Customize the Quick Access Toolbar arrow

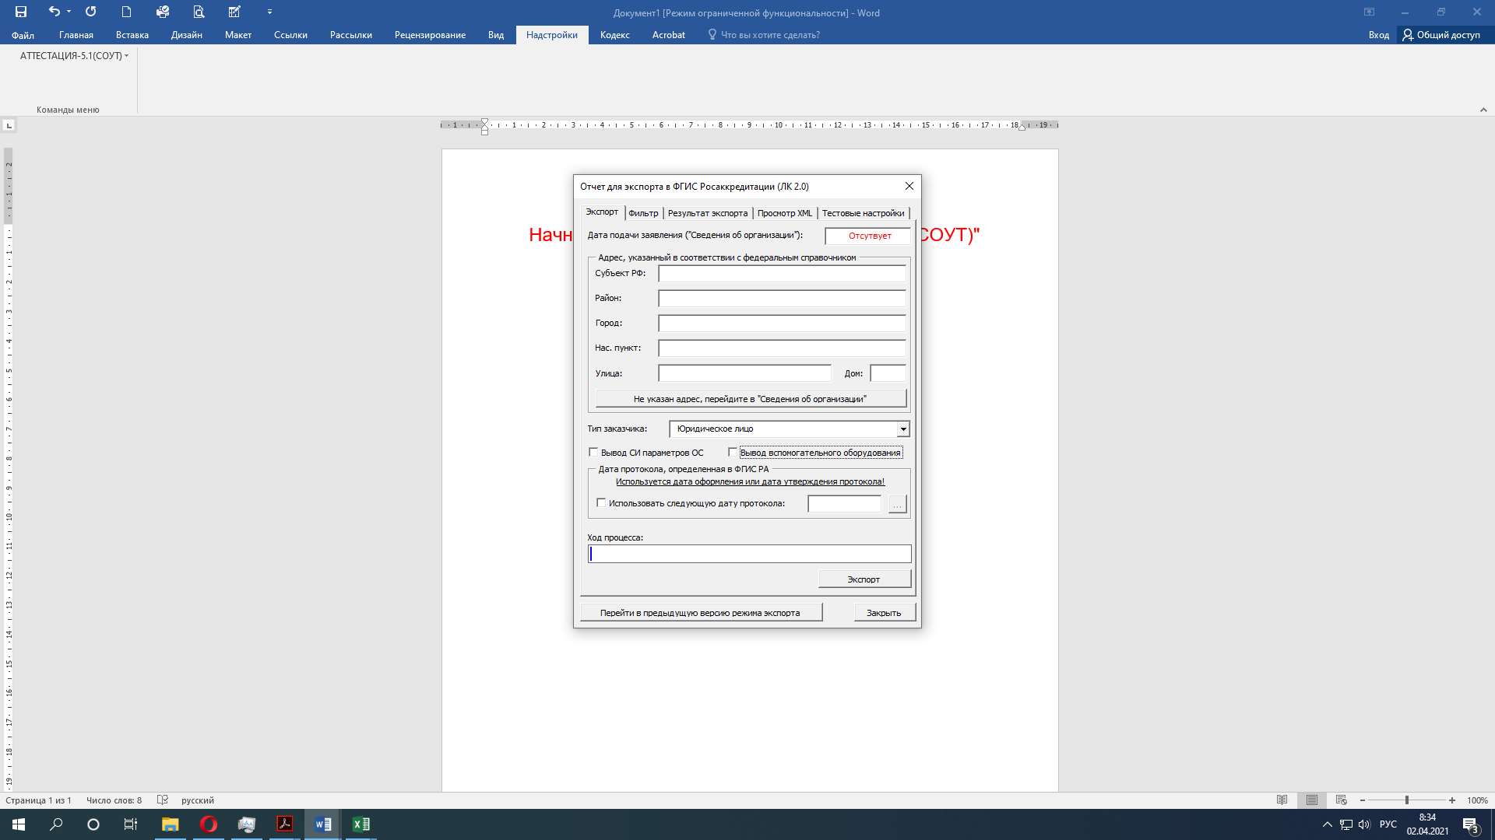click(269, 12)
